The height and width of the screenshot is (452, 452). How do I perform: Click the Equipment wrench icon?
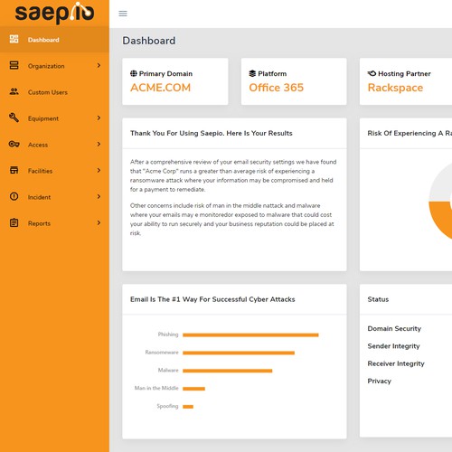point(14,118)
